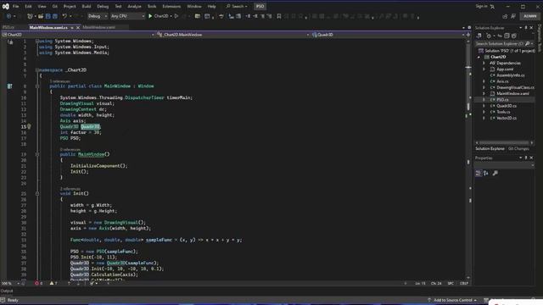The image size is (543, 305).
Task: Open the Chart2D.MainWindow type dropdown
Action: pyautogui.click(x=232, y=35)
